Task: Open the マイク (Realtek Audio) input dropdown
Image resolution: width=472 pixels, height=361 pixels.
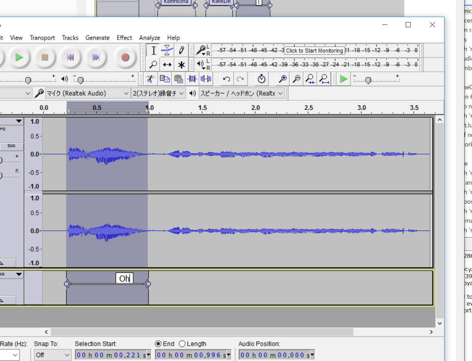Action: (x=88, y=93)
